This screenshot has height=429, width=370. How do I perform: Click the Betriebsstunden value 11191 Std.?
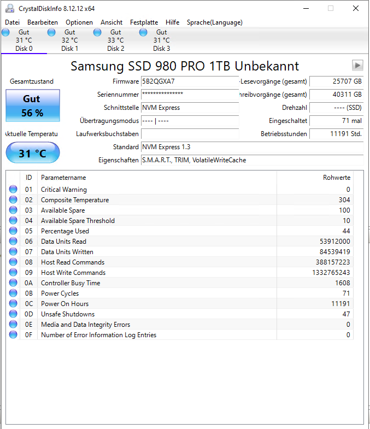337,134
